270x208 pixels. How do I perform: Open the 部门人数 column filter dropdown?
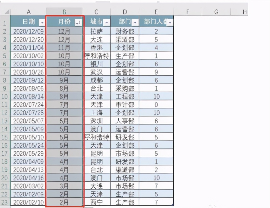170,22
